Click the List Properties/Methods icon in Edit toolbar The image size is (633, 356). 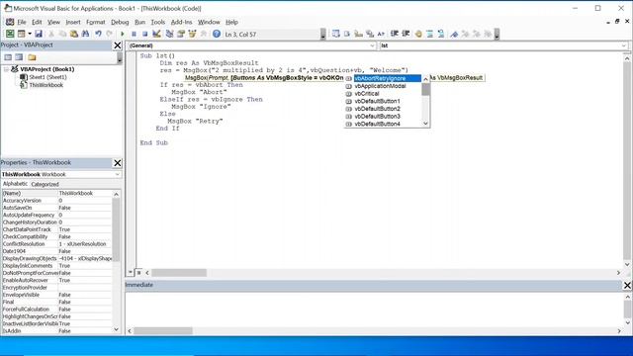pyautogui.click(x=336, y=34)
